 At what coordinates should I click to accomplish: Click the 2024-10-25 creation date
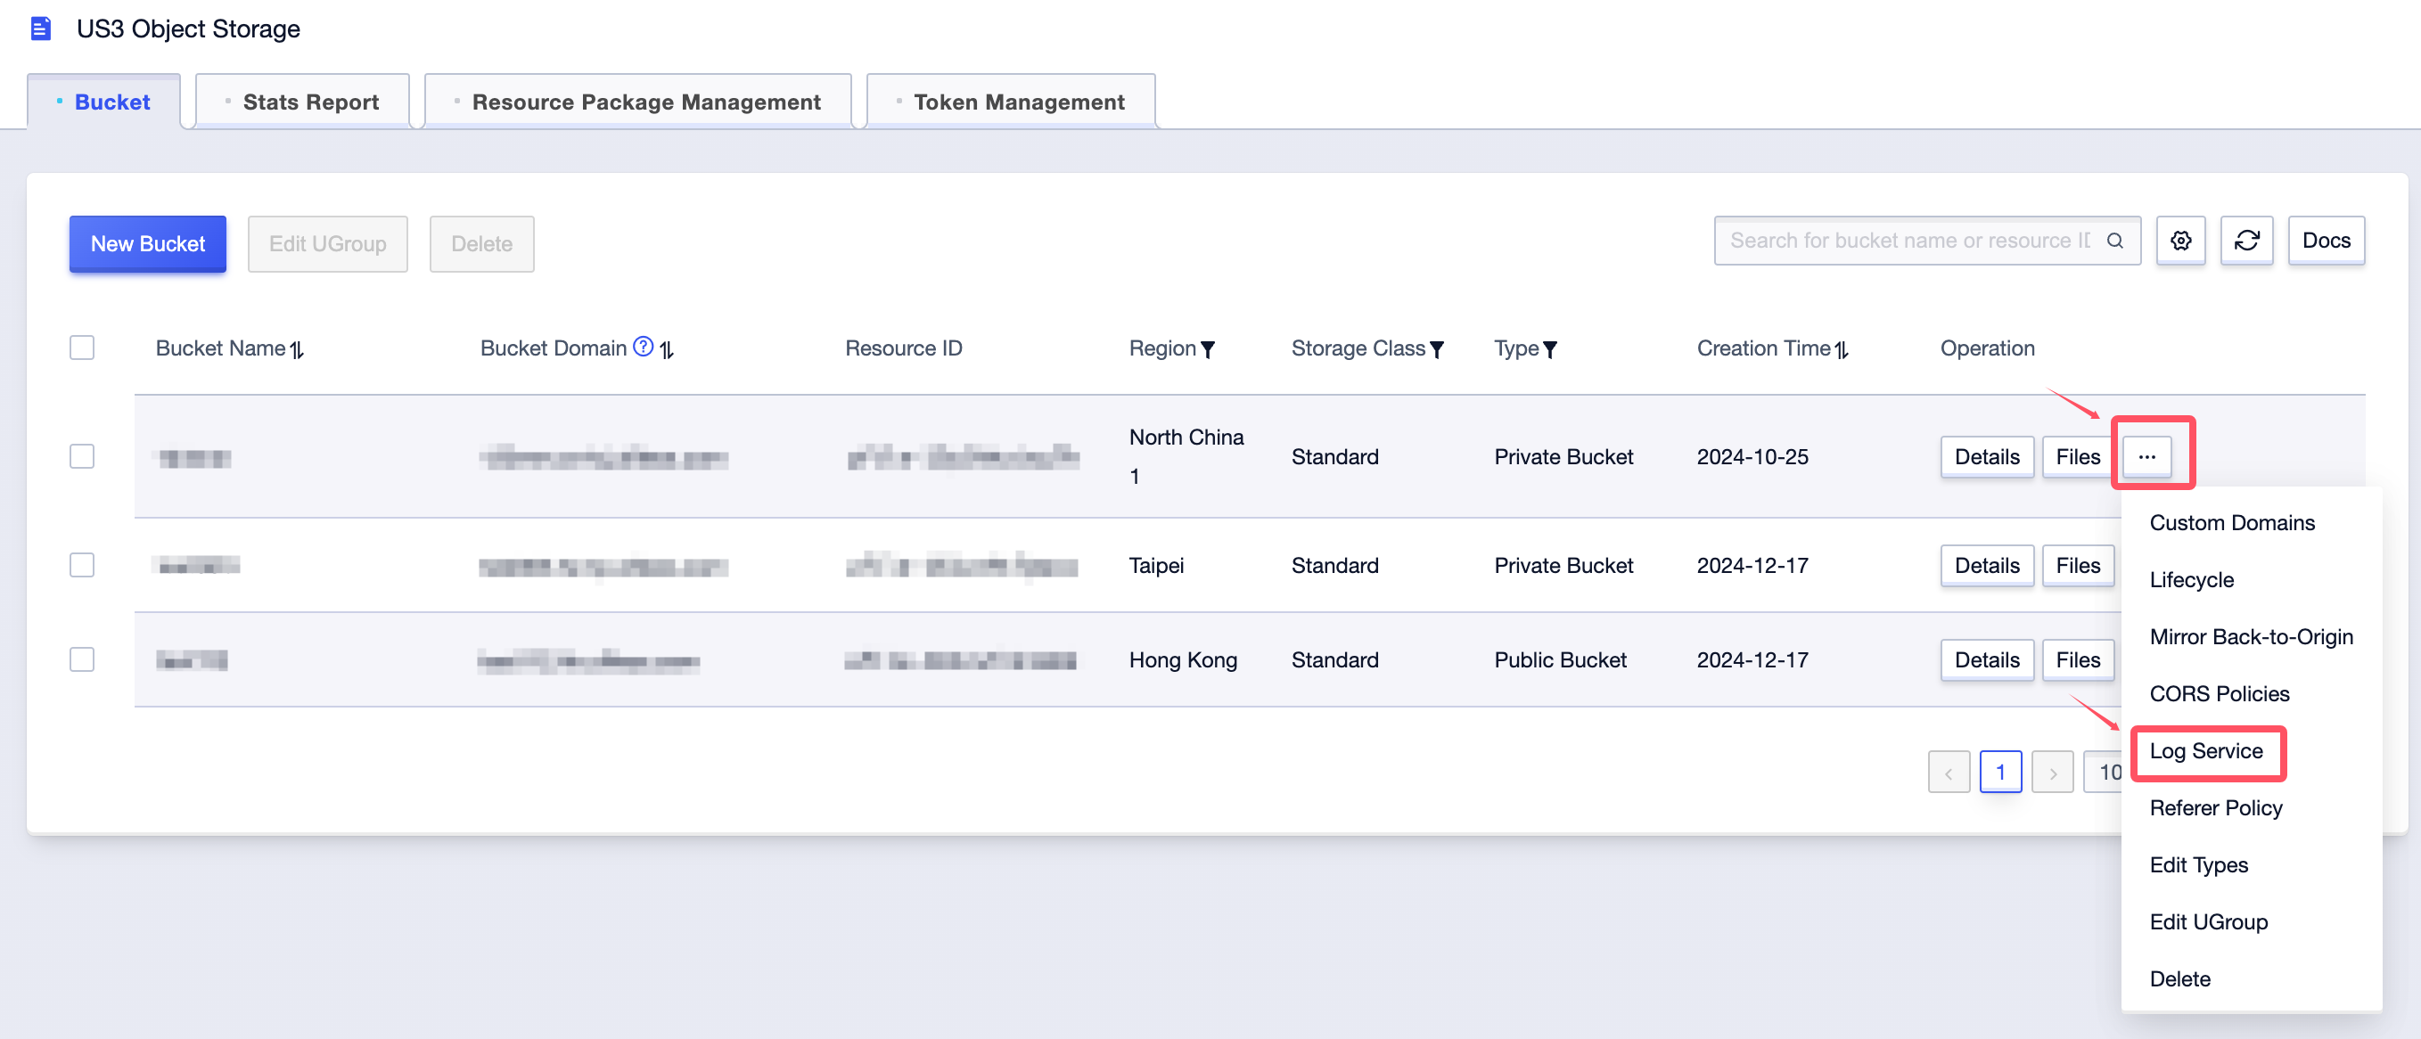(1752, 456)
